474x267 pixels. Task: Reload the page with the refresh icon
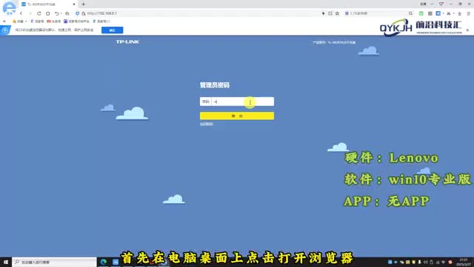(39, 13)
